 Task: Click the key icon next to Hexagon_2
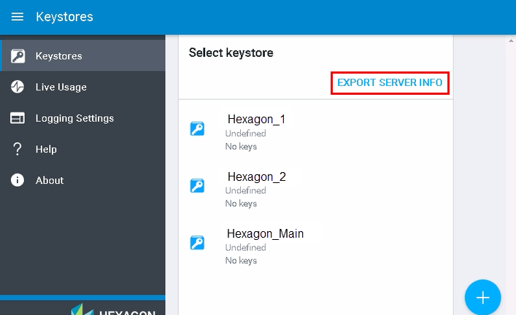[197, 186]
